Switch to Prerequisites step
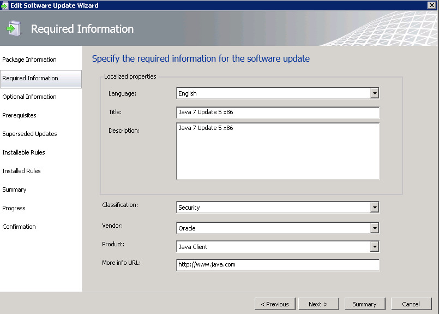The width and height of the screenshot is (439, 314). click(x=19, y=115)
